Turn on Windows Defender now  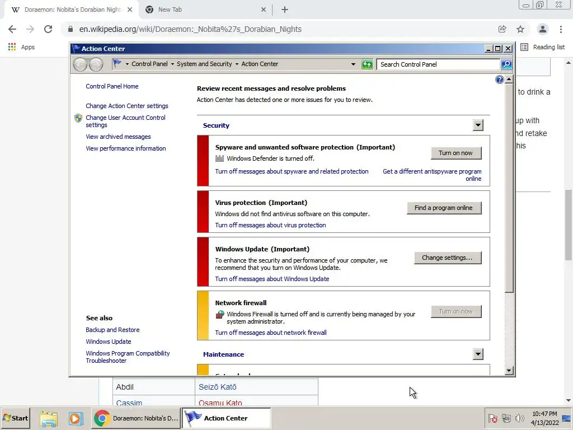coord(456,153)
